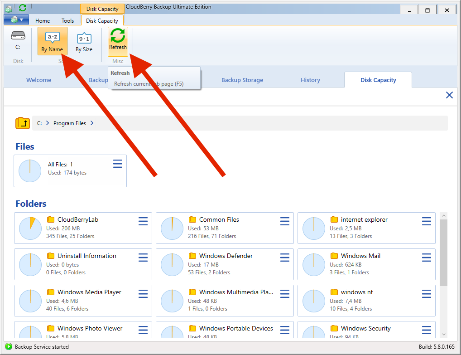The height and width of the screenshot is (355, 461).
Task: Open menu for Uninstall Information folder
Action: point(143,257)
